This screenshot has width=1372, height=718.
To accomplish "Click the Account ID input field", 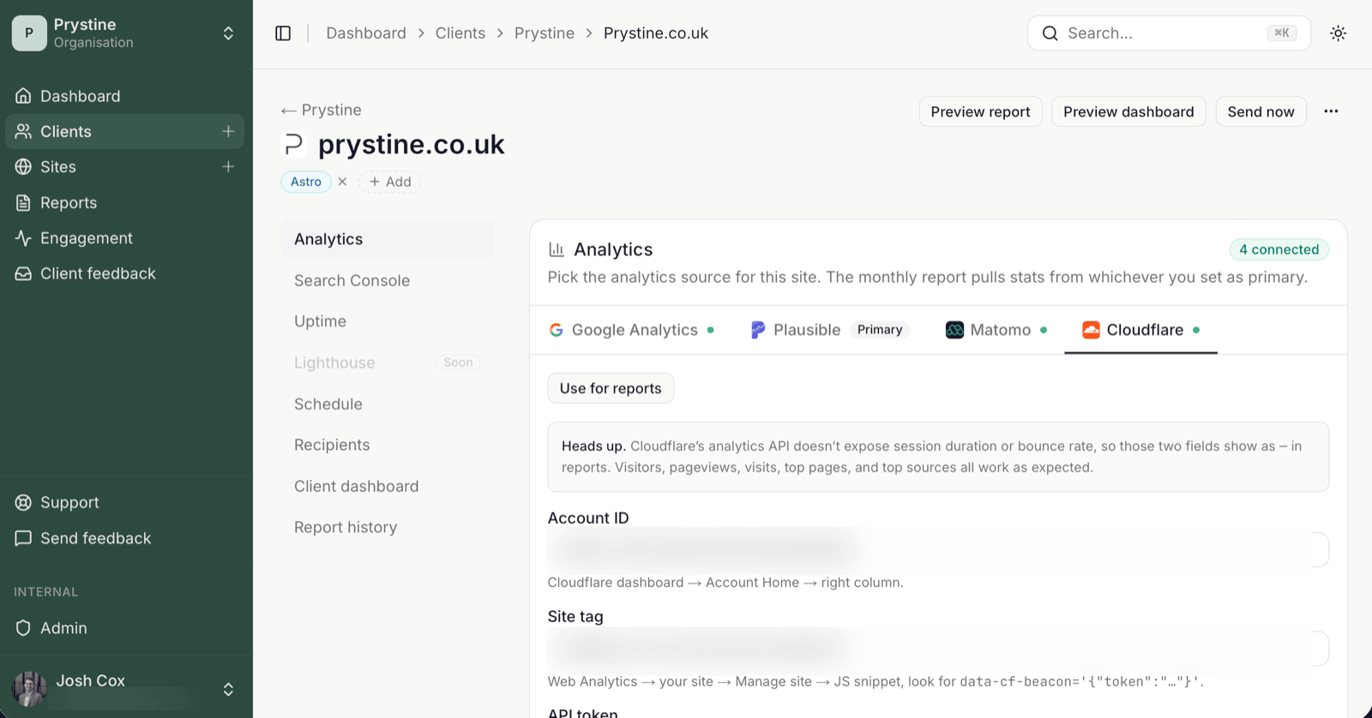I will tap(938, 549).
